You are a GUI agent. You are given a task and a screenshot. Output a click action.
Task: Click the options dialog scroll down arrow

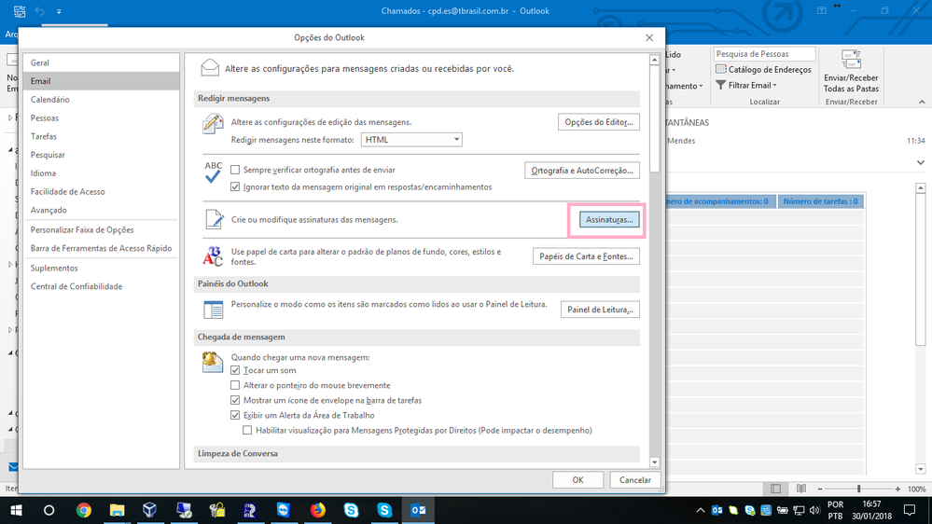[654, 462]
